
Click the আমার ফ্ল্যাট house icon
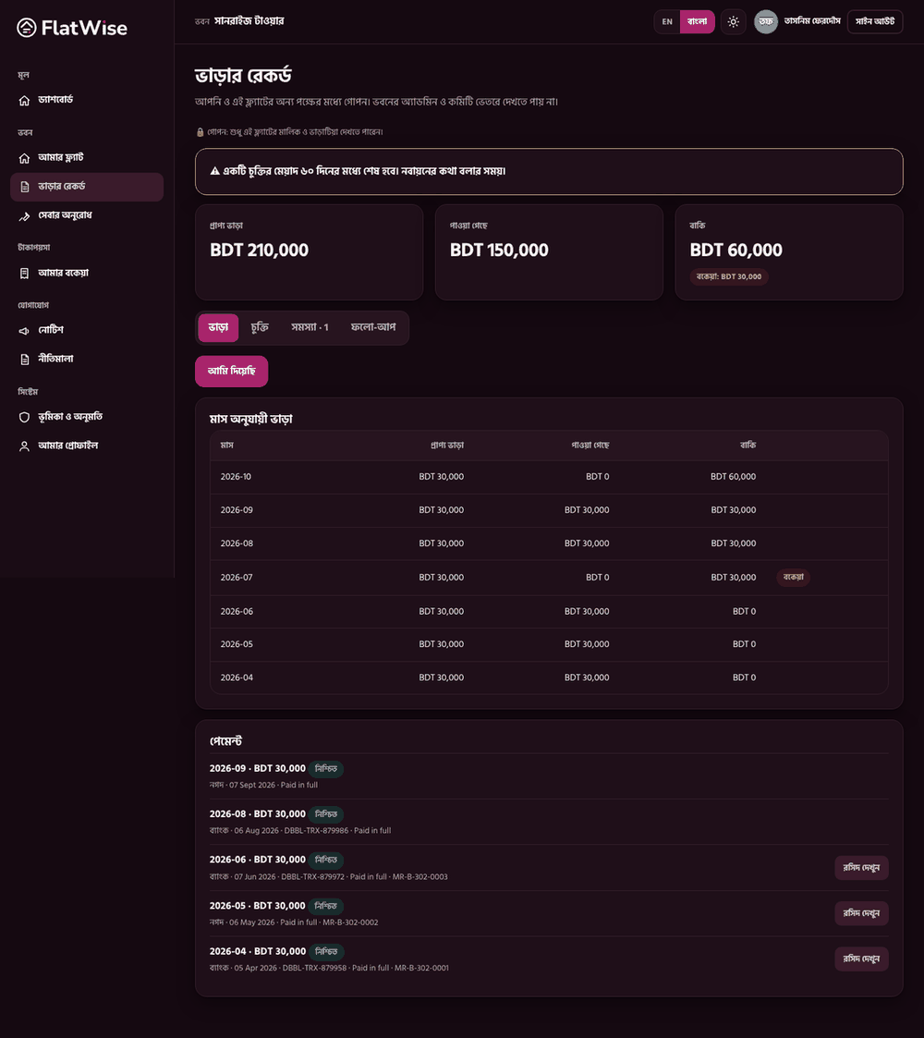[x=25, y=158]
